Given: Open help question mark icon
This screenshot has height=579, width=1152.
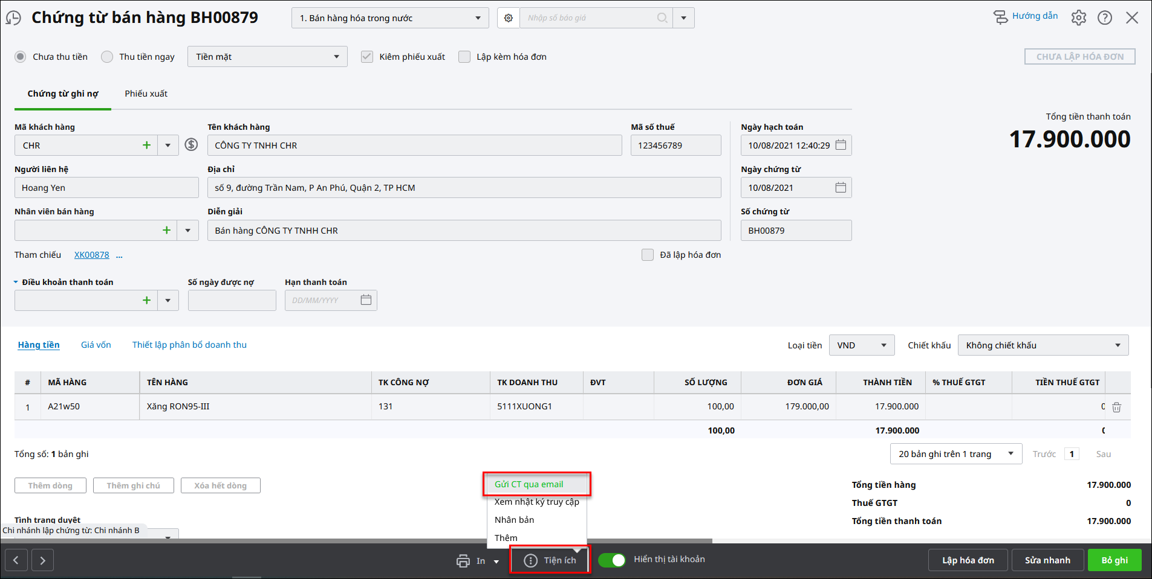Looking at the screenshot, I should coord(1105,18).
